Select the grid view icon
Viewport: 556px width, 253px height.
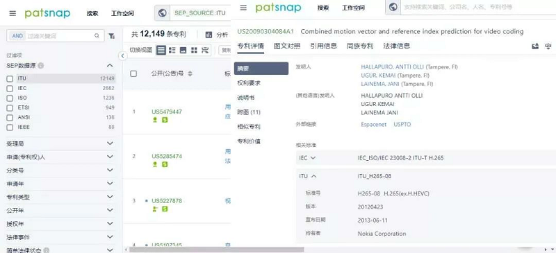point(194,50)
